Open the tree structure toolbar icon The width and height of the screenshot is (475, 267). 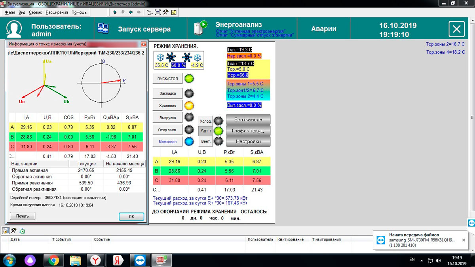point(150,12)
